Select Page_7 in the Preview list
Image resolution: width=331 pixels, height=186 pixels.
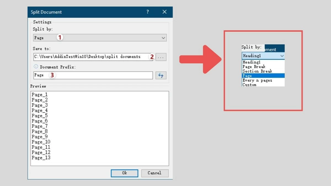(x=40, y=126)
